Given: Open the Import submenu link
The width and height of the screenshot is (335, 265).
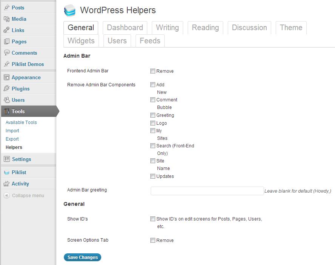Looking at the screenshot, I should 12,131.
